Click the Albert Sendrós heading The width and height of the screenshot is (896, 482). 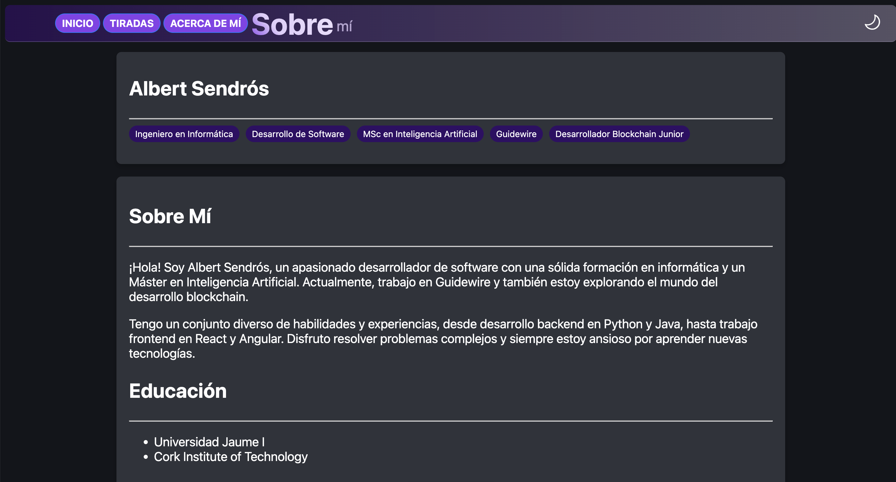pyautogui.click(x=199, y=88)
